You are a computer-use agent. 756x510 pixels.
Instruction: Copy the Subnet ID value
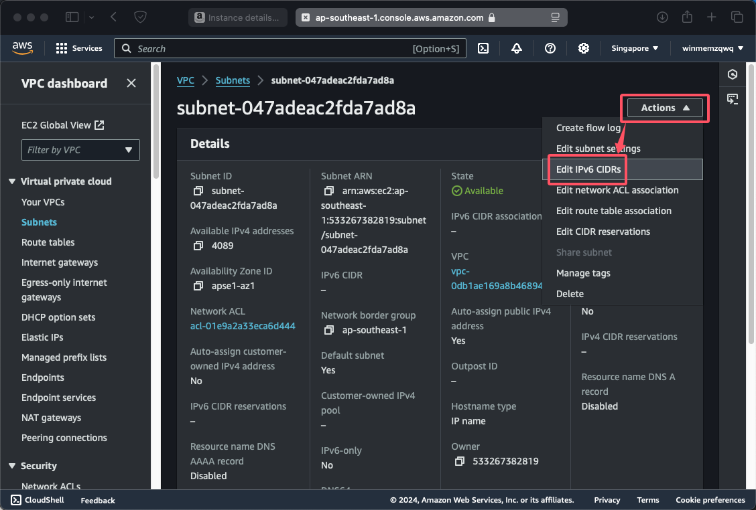[198, 191]
